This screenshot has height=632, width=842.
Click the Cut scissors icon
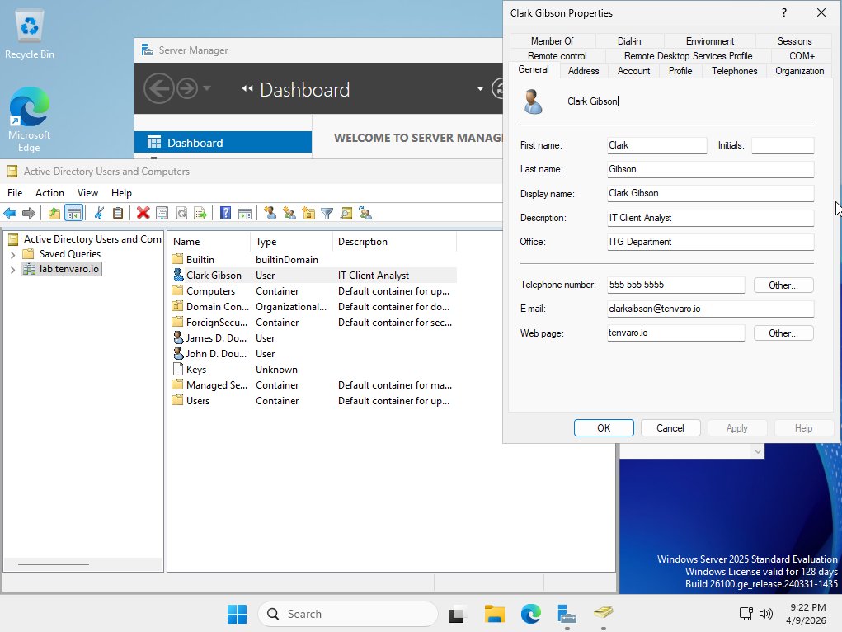coord(99,214)
